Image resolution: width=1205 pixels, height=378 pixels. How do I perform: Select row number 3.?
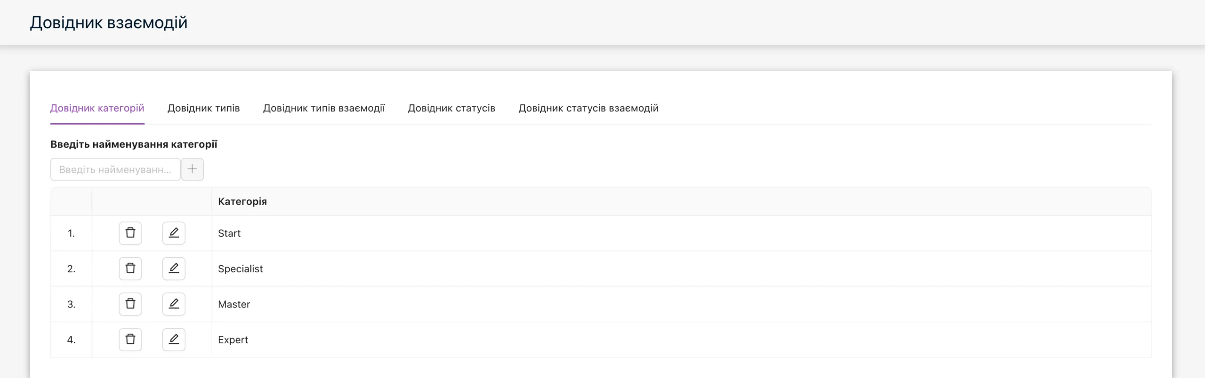click(x=71, y=304)
